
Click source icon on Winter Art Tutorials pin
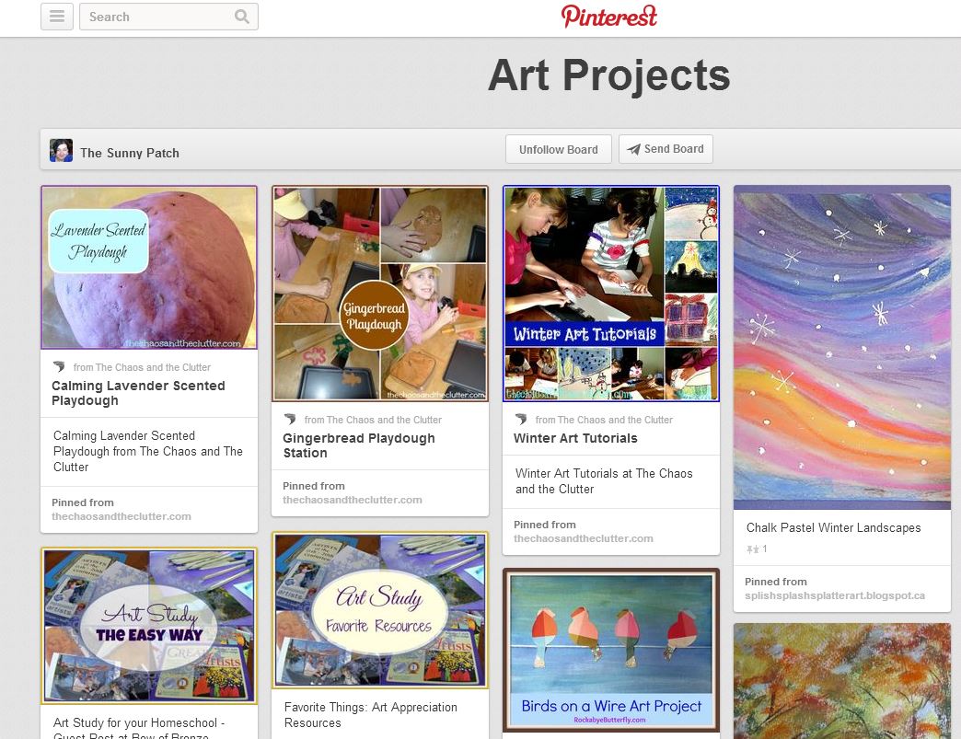[x=522, y=419]
